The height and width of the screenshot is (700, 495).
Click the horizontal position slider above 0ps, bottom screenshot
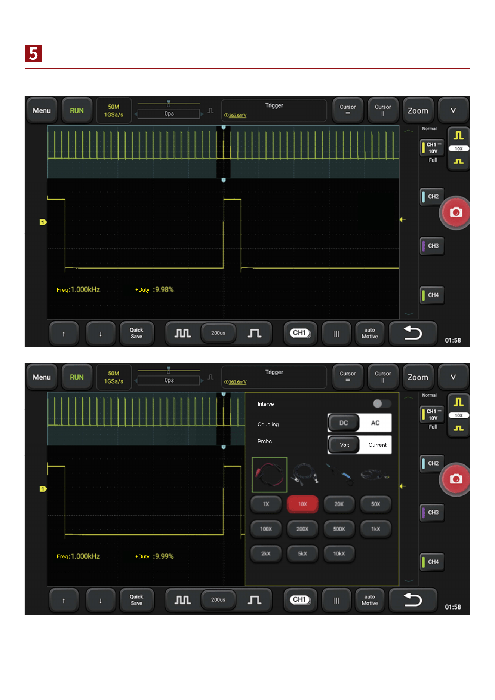point(169,370)
